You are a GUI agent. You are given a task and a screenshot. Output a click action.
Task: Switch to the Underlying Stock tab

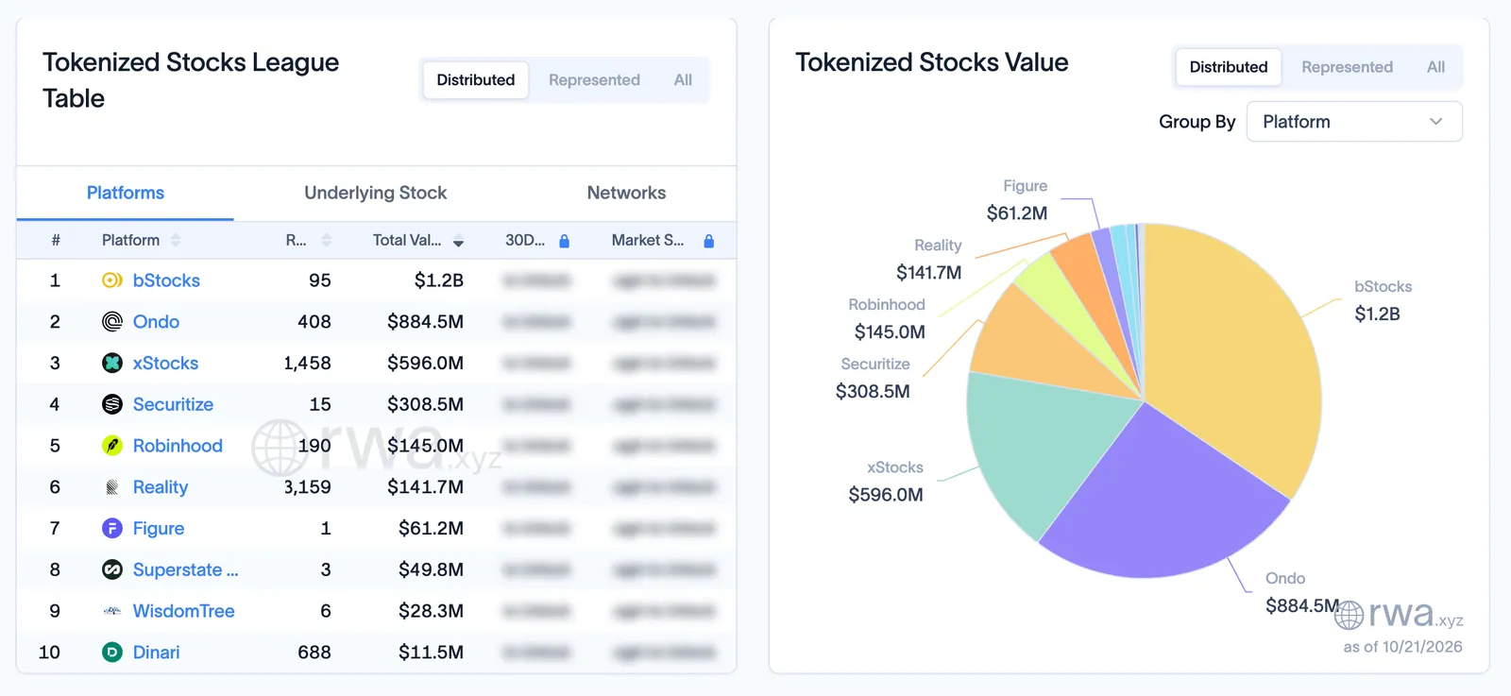pyautogui.click(x=375, y=193)
